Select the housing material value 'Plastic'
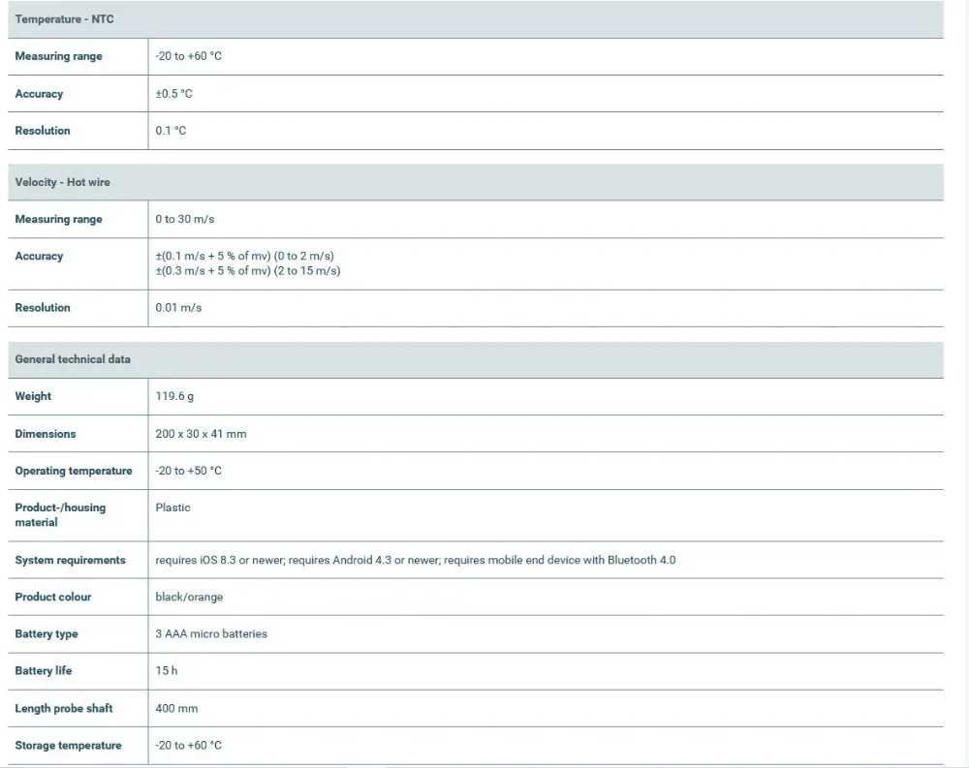 point(173,507)
